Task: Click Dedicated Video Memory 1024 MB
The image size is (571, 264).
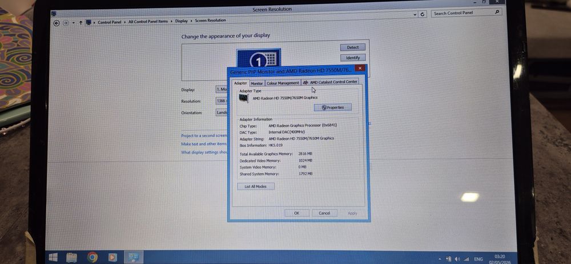Action: 305,161
